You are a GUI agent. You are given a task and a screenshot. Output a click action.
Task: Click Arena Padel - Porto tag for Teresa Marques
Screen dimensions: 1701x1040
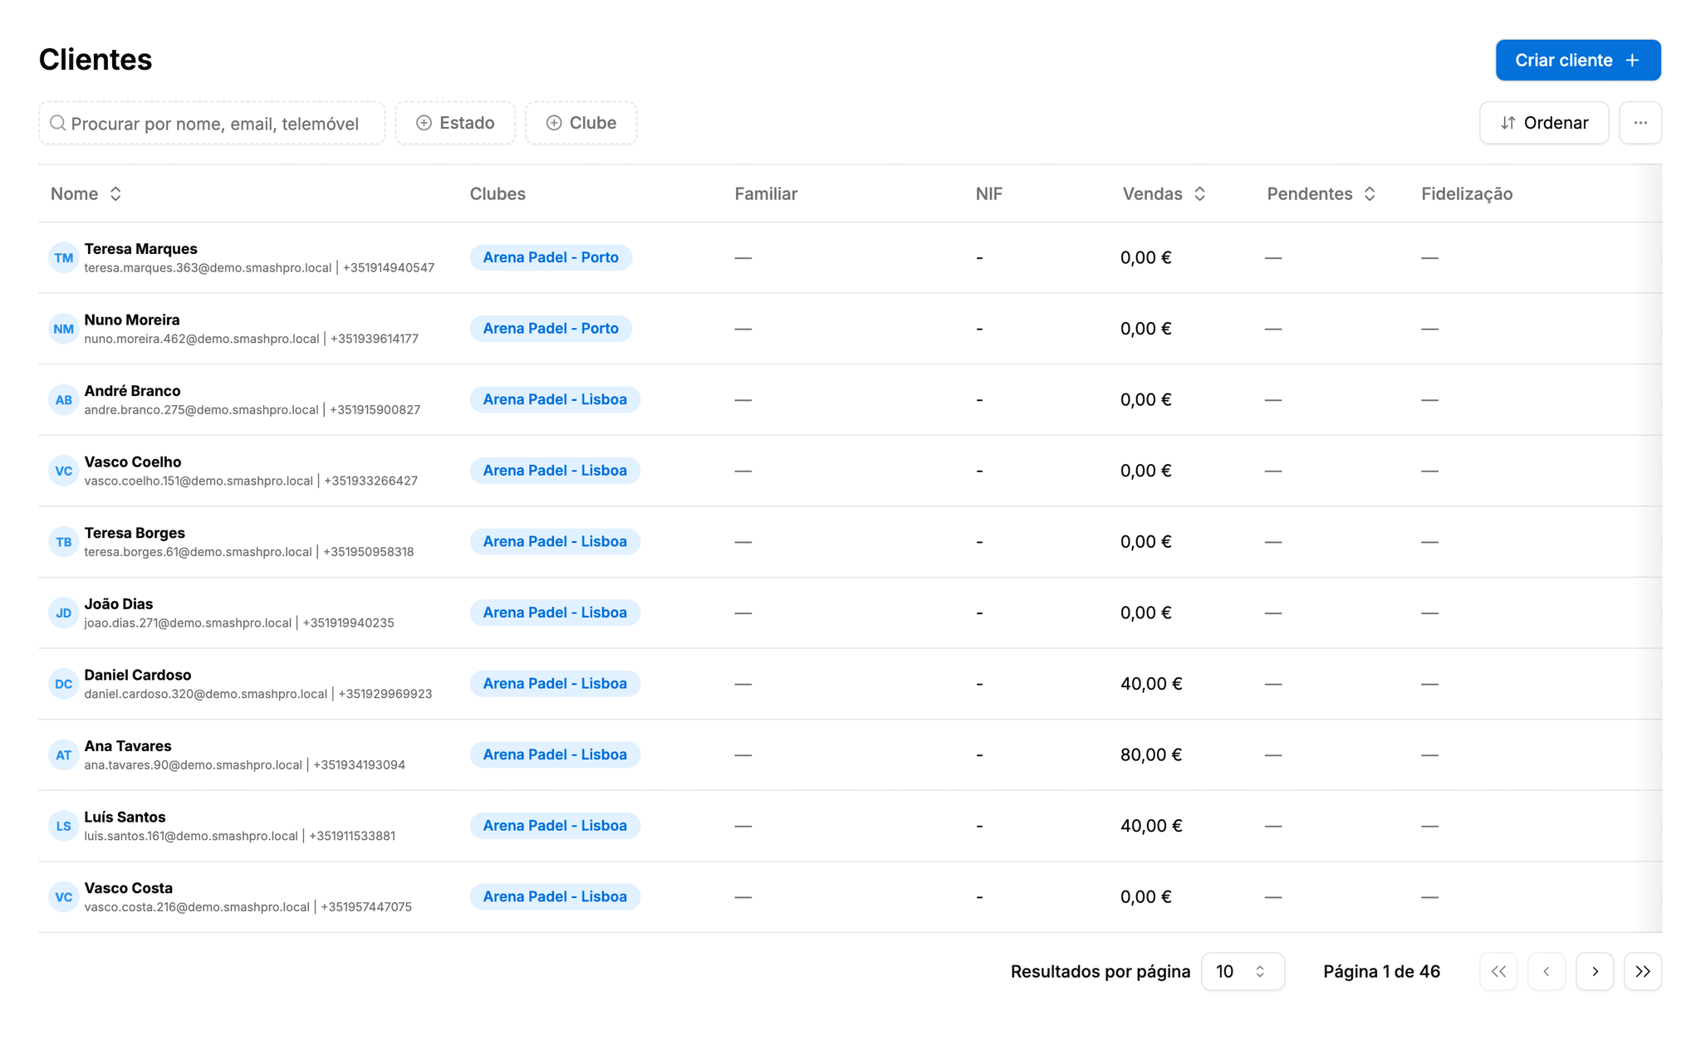551,257
